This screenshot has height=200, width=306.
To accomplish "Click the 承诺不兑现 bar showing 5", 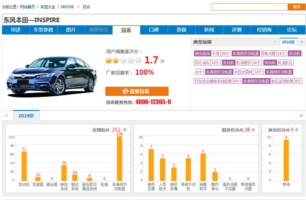I will click(x=188, y=169).
